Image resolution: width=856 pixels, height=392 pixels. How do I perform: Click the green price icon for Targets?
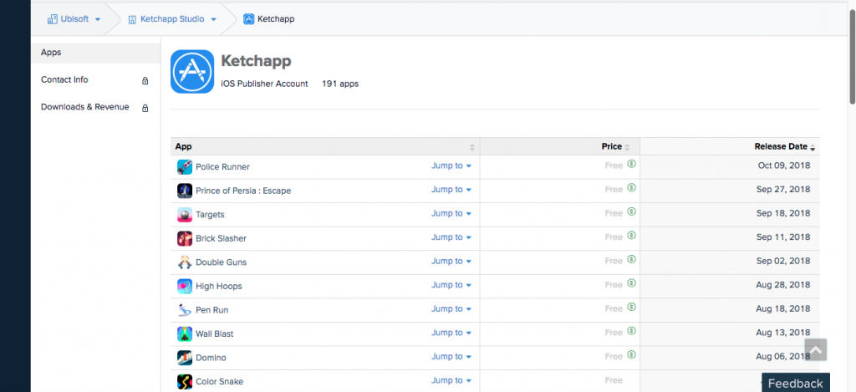632,212
